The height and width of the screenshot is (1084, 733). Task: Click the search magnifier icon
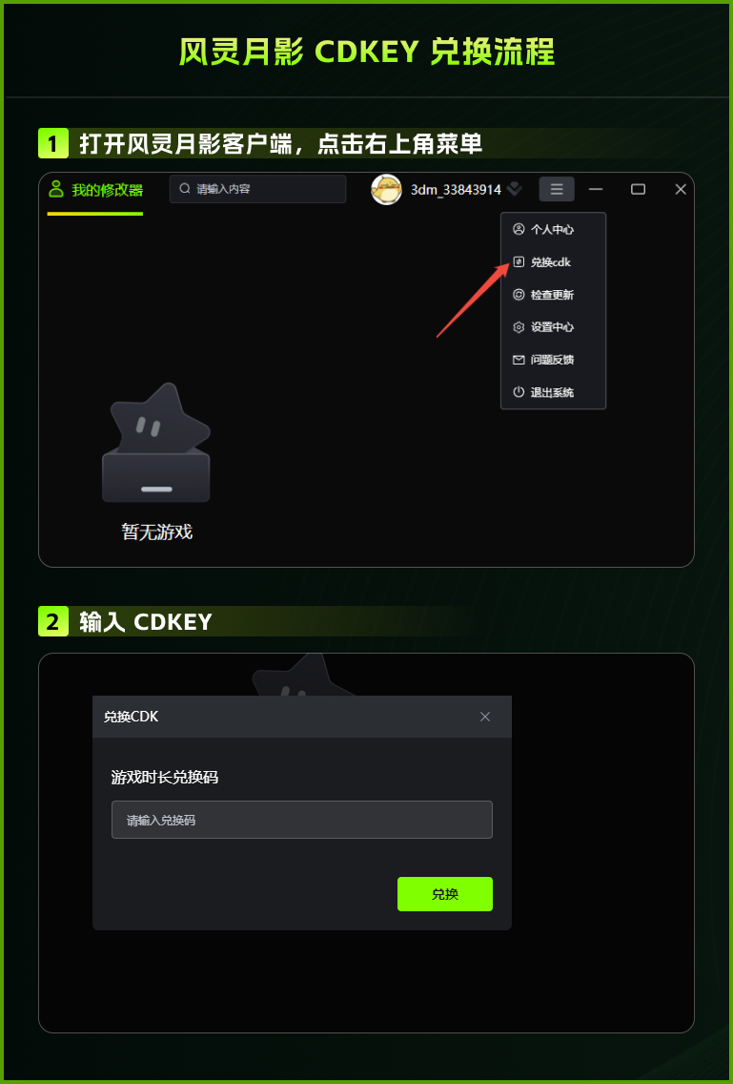pyautogui.click(x=185, y=188)
